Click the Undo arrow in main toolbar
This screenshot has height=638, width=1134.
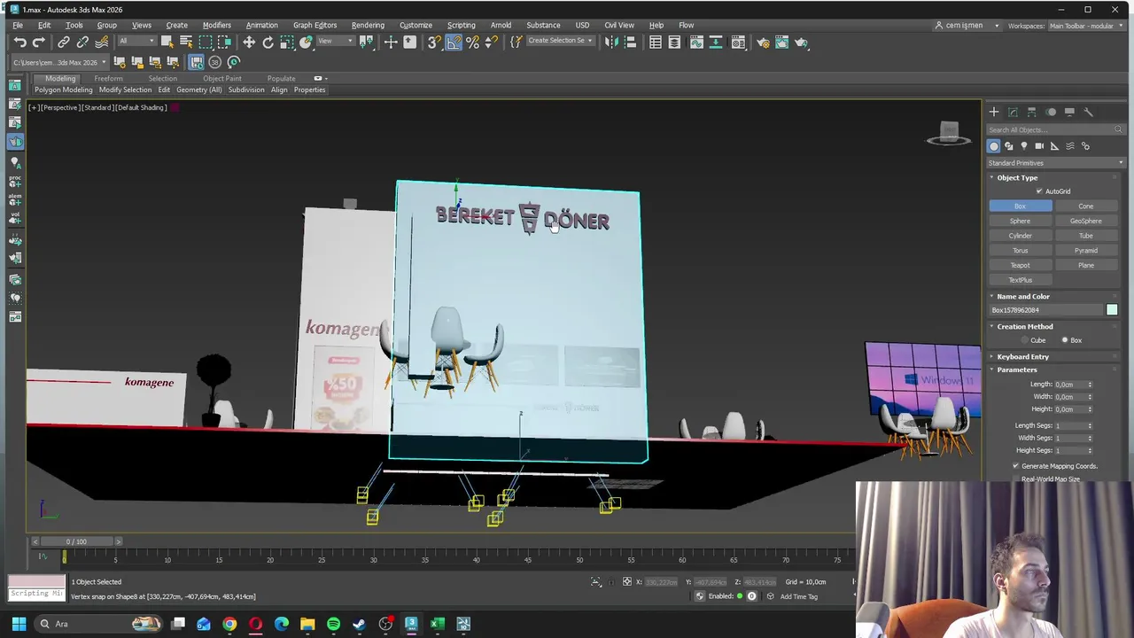(x=19, y=43)
